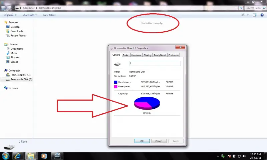Switch to the Tools tab
Image resolution: width=267 pixels, height=160 pixels.
click(x=125, y=55)
